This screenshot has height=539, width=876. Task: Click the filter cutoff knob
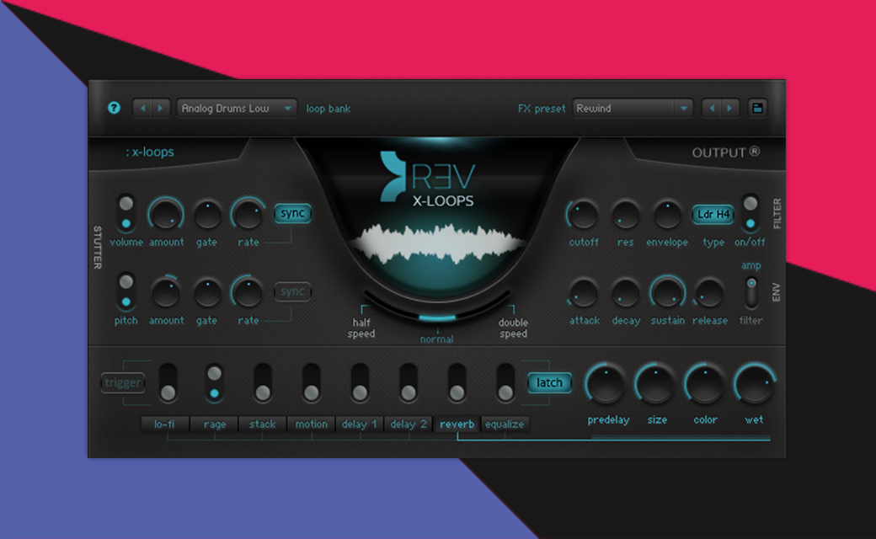583,215
